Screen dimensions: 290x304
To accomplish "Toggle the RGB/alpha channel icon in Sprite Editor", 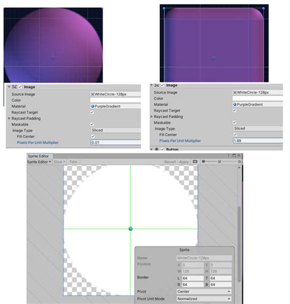I will tap(195, 162).
